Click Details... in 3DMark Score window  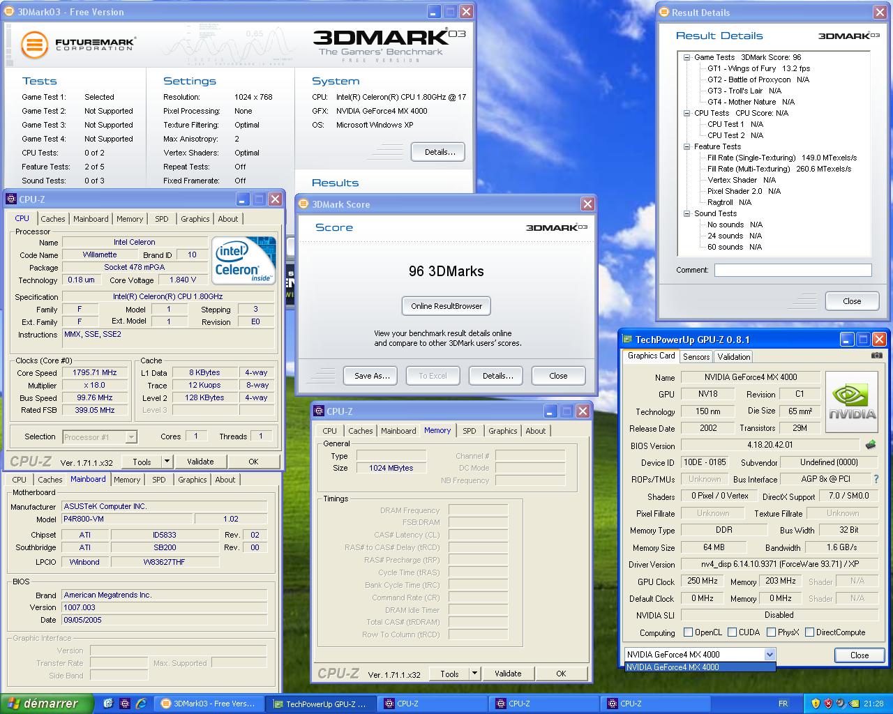[497, 375]
